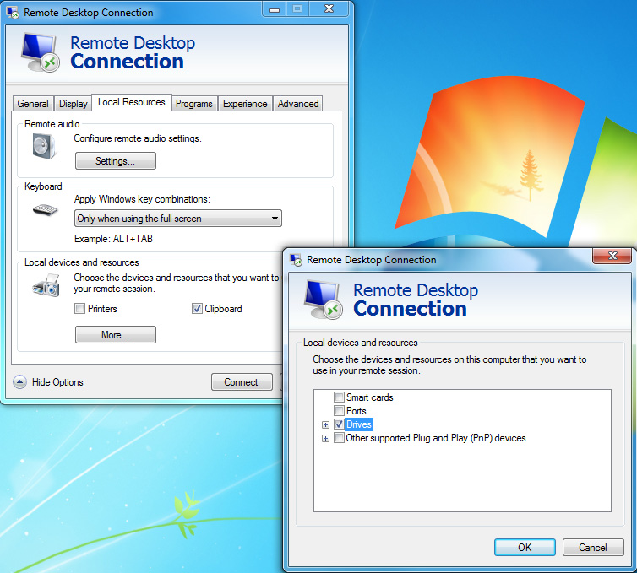Image resolution: width=637 pixels, height=573 pixels.
Task: Select the Smart cards item label
Action: click(x=370, y=397)
